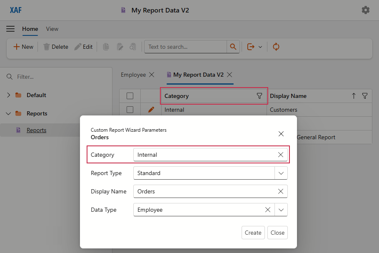Switch to the Home ribbon tab
This screenshot has width=379, height=253.
click(30, 29)
